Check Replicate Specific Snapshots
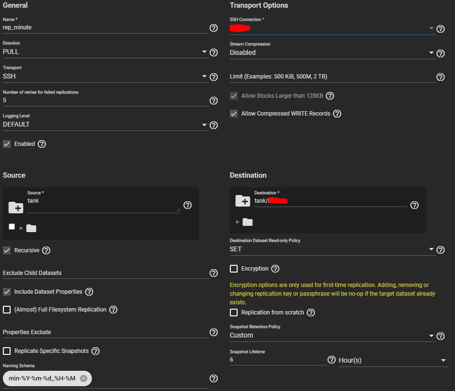 pyautogui.click(x=7, y=351)
